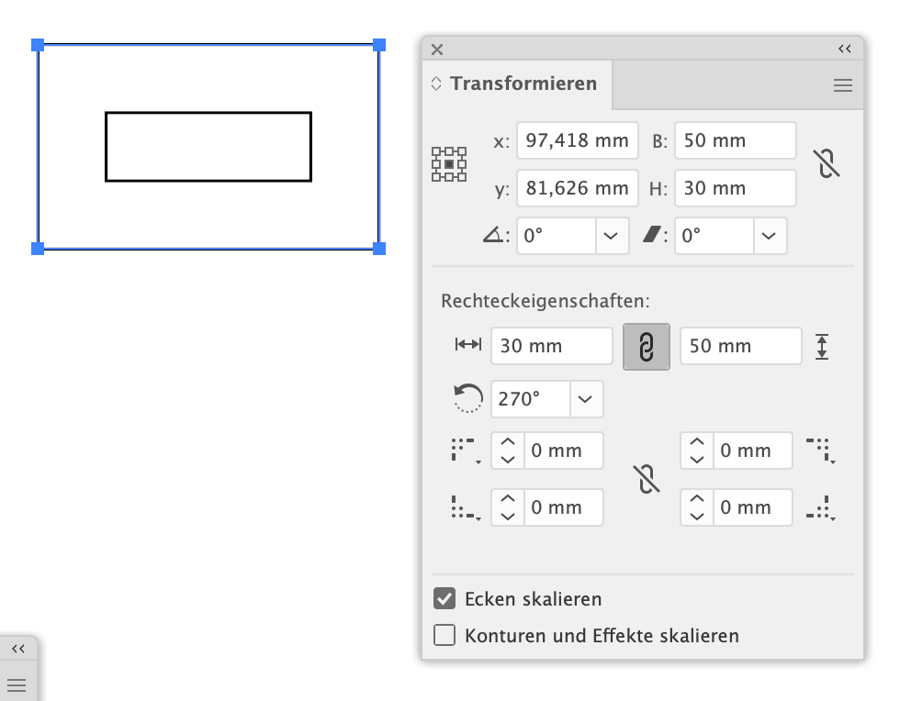Screen dimensions: 900x701
Task: Click the linked rectangle width-height chain button
Action: (647, 347)
